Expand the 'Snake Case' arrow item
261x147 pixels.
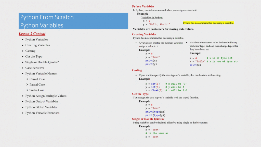click(37, 90)
